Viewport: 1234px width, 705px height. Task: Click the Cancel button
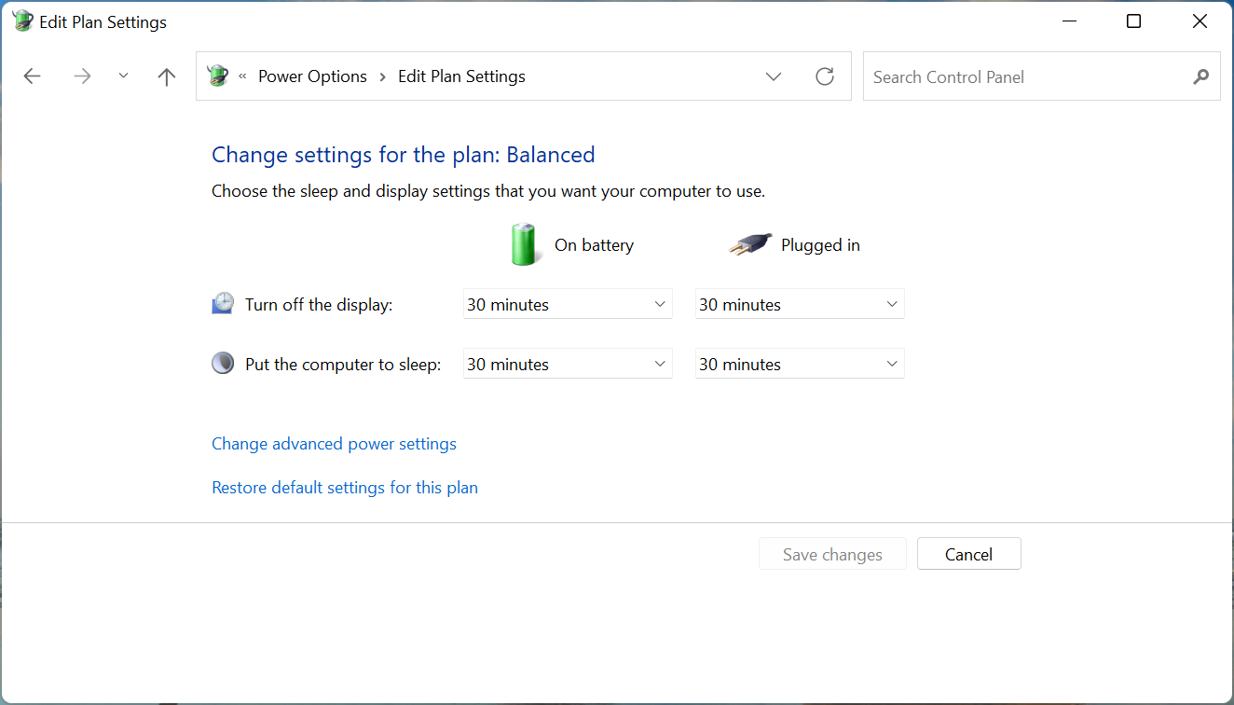coord(968,554)
